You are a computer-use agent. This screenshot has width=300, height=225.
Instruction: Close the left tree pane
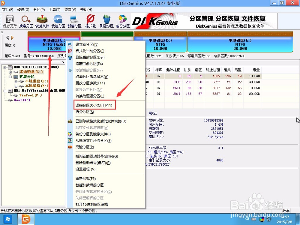[63, 62]
